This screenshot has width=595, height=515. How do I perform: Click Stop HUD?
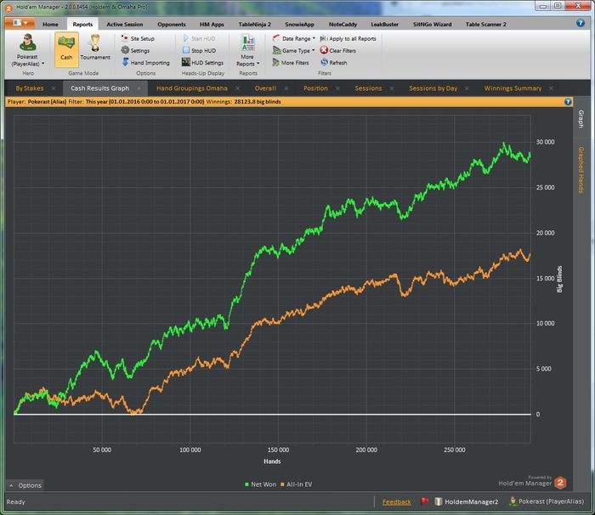coord(199,50)
